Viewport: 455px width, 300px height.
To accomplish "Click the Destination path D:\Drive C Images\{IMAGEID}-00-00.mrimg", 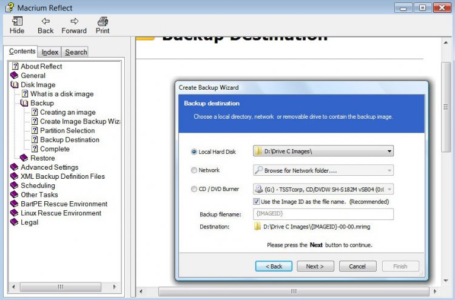I will [x=317, y=227].
